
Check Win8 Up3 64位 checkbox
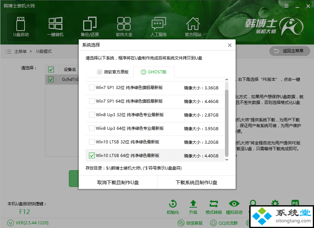click(x=92, y=128)
